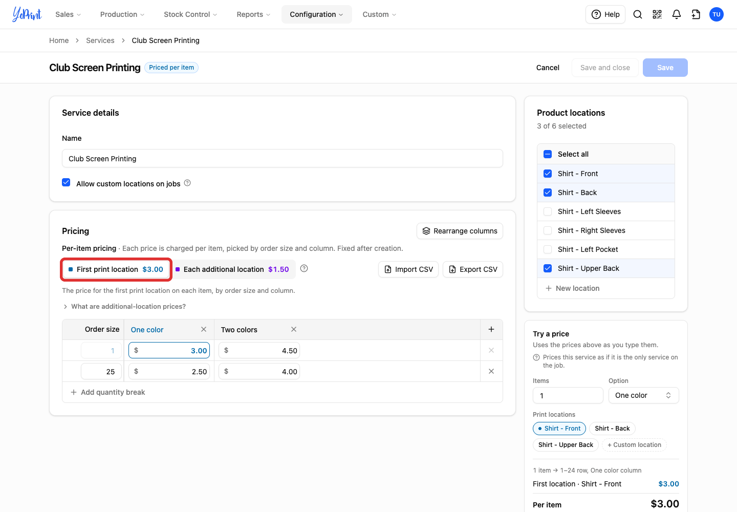This screenshot has height=512, width=737.
Task: Click Rearrange columns button
Action: (x=460, y=231)
